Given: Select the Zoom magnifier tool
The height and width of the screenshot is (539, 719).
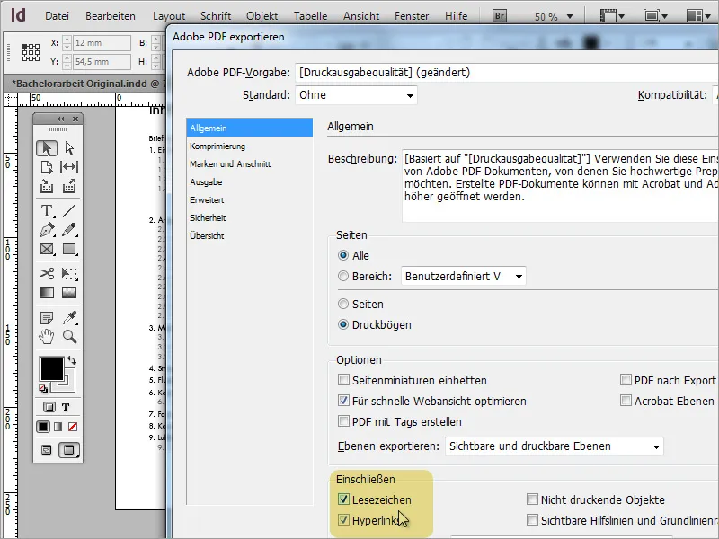Looking at the screenshot, I should point(69,336).
